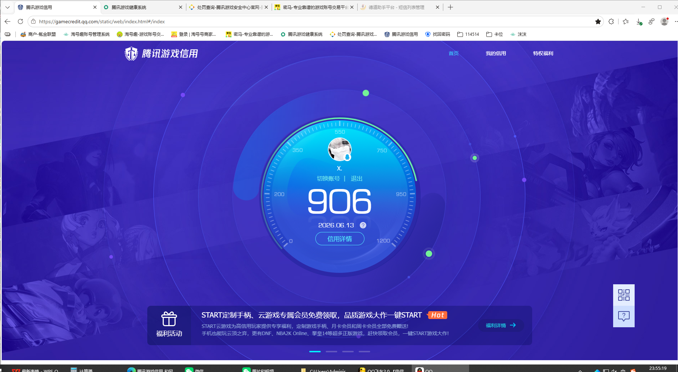Click the orange Hot badge

(438, 315)
